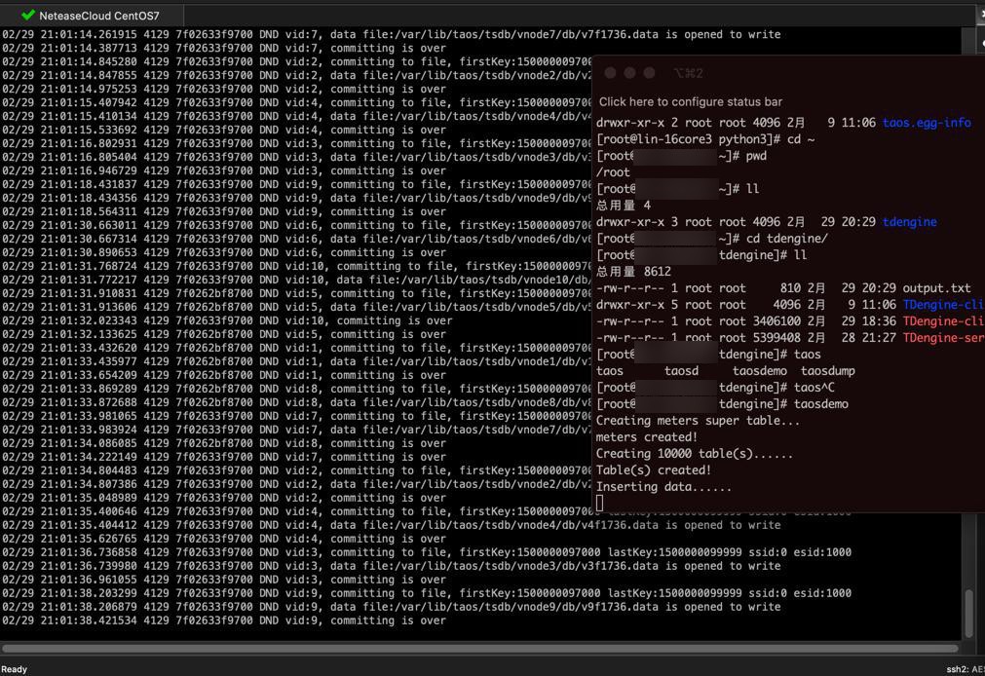Click the log line timestamped 21:01:32.023343

click(x=227, y=320)
